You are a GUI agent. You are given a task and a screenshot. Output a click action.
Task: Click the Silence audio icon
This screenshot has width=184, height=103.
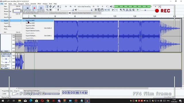pos(109,10)
